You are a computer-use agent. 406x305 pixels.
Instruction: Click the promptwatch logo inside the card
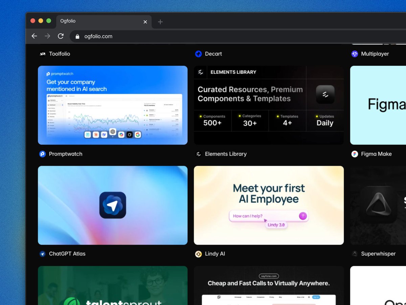(60, 74)
